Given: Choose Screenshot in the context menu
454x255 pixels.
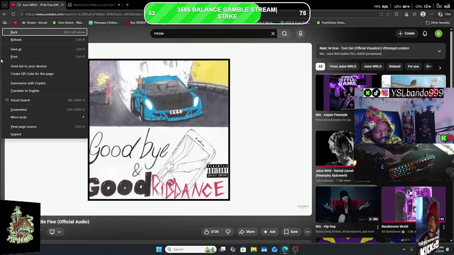Looking at the screenshot, I should click(44, 110).
